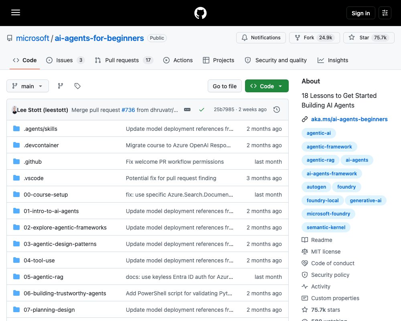Screen dimensions: 401x321
Task: Select the foundry topic tag
Action: tap(346, 187)
